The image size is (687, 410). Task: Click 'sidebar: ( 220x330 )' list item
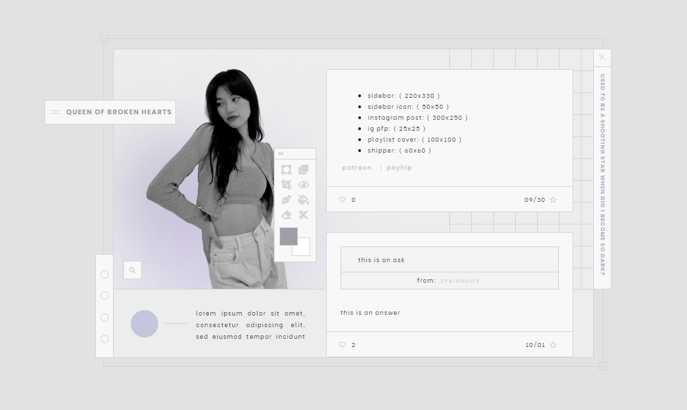[403, 96]
